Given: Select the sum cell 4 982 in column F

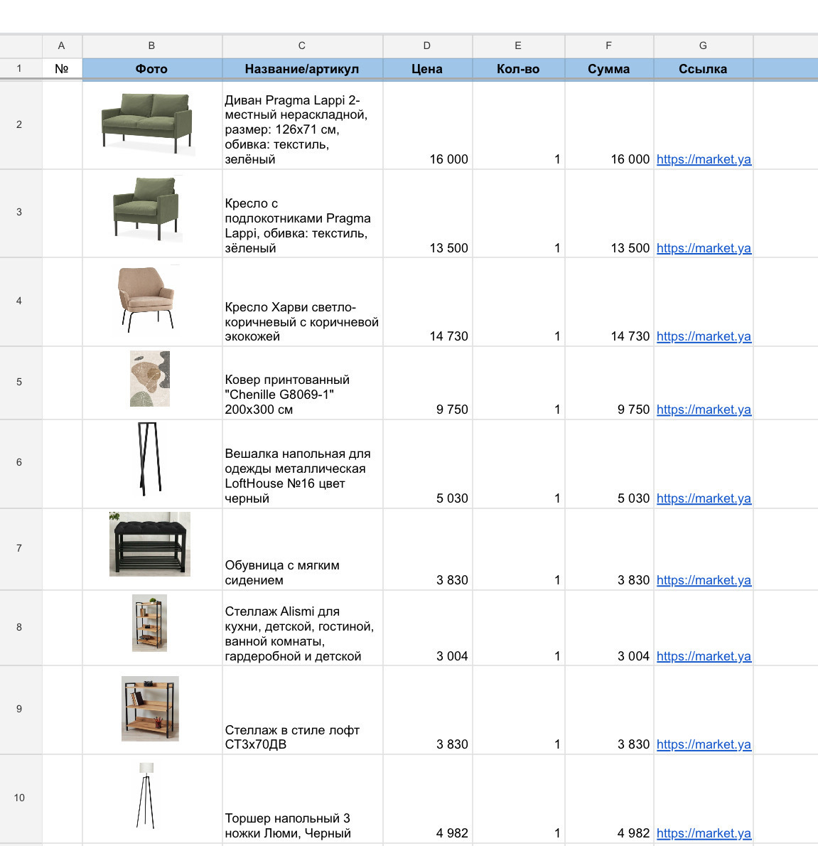Looking at the screenshot, I should [609, 798].
